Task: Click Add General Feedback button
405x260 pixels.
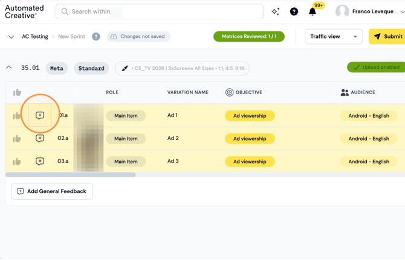Action: [x=52, y=191]
